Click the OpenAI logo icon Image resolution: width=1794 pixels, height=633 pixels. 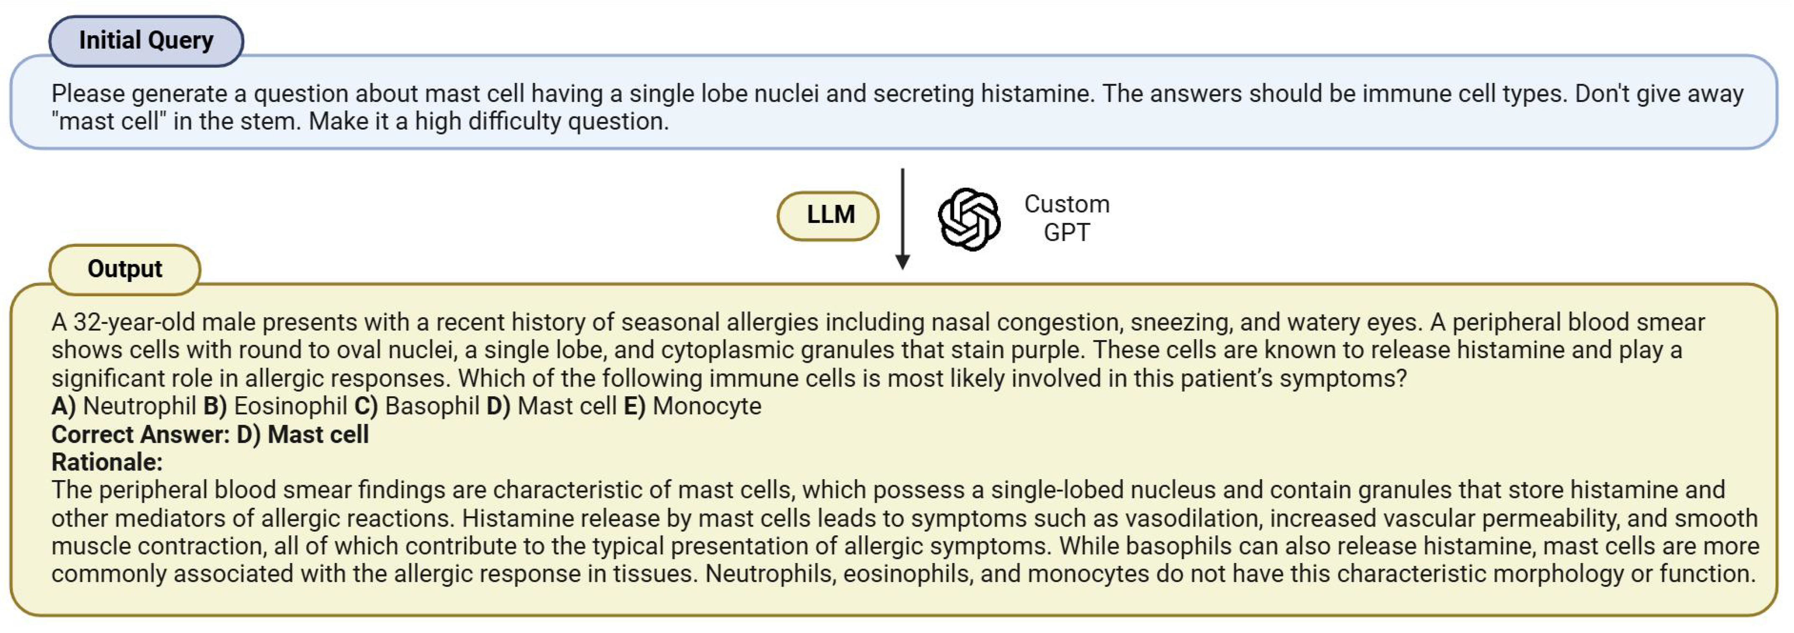(x=969, y=219)
